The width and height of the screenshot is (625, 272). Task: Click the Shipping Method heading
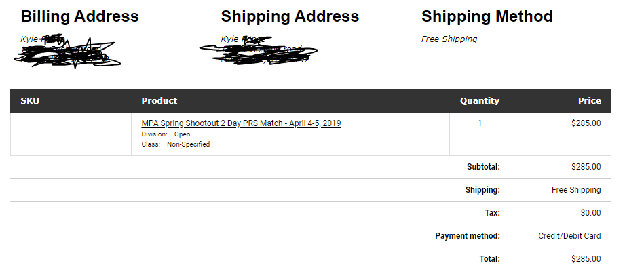pyautogui.click(x=487, y=16)
